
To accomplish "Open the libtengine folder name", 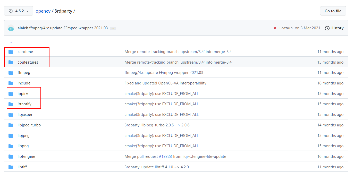I will [26, 157].
